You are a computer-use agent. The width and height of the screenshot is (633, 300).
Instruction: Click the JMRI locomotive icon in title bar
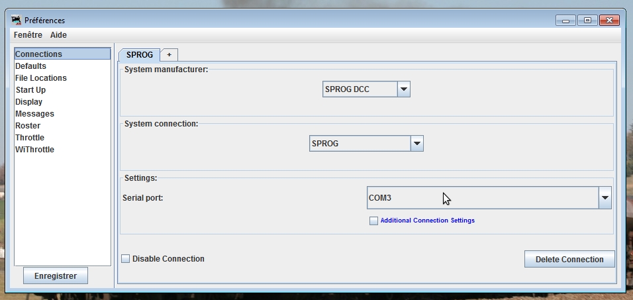point(16,20)
